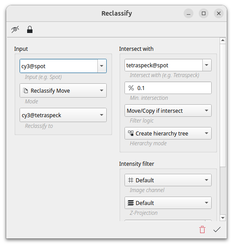Toggle the lock icon in toolbar
Screen dimensions: 233x246
30,29
